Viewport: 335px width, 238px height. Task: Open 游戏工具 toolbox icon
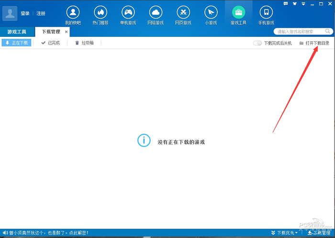coord(238,12)
